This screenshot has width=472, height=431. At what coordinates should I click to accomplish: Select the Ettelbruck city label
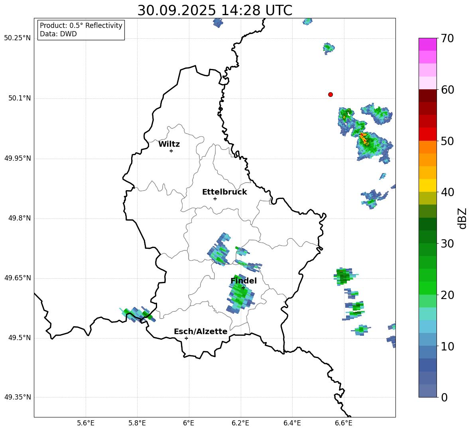pos(224,192)
